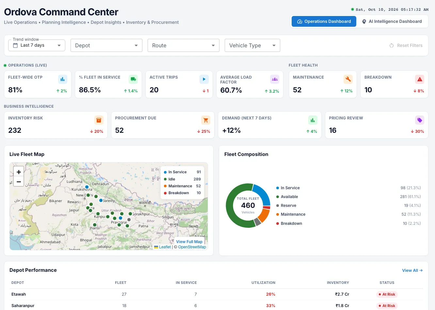Open the Depot filter dropdown

coord(106,45)
